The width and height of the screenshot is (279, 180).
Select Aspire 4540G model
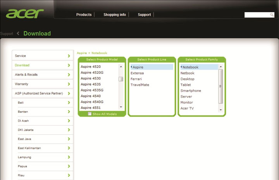click(x=92, y=102)
